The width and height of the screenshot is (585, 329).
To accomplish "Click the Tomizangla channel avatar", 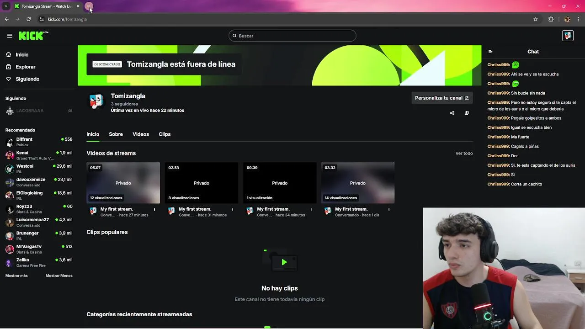I will [96, 101].
